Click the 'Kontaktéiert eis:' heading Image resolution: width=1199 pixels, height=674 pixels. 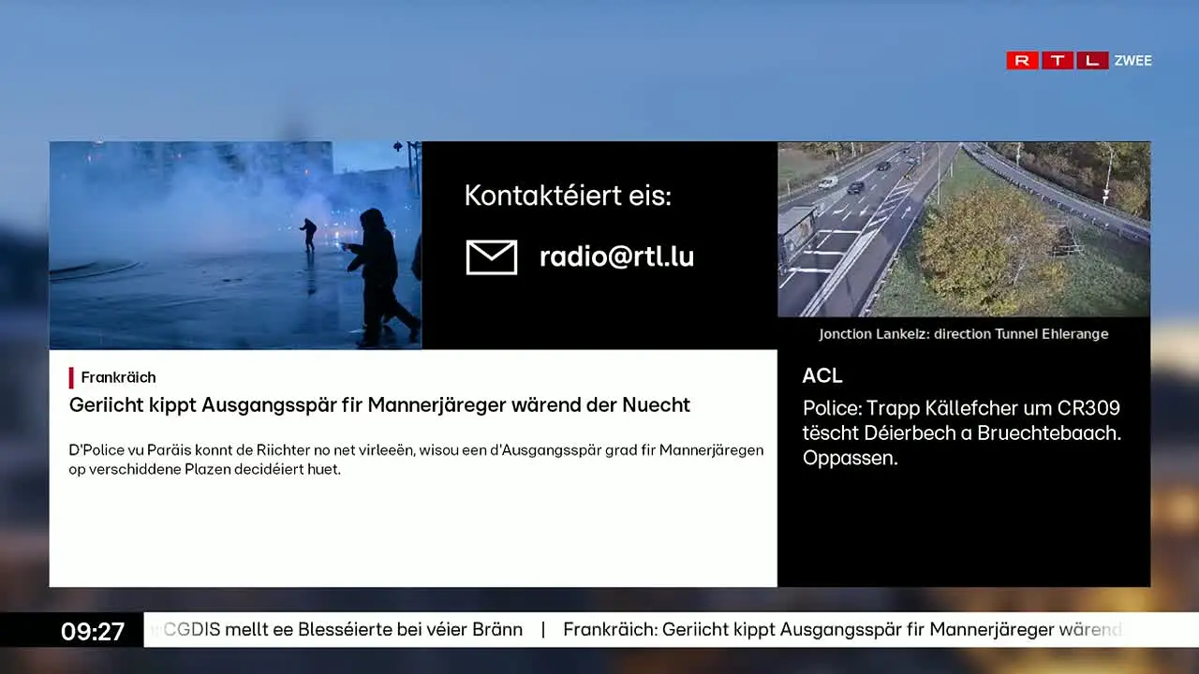point(568,196)
